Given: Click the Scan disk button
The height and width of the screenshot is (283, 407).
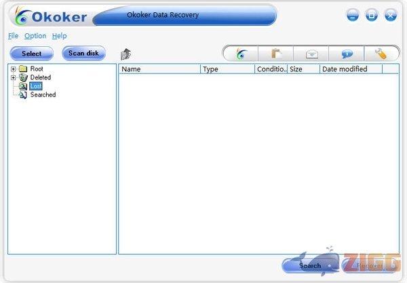Looking at the screenshot, I should pyautogui.click(x=83, y=53).
